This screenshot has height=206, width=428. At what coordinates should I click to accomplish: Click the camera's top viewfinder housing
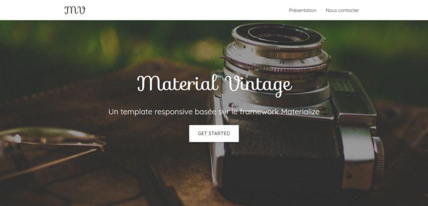click(352, 94)
